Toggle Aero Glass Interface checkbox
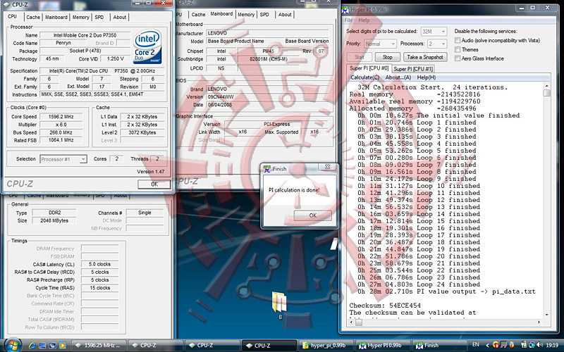 [x=458, y=58]
